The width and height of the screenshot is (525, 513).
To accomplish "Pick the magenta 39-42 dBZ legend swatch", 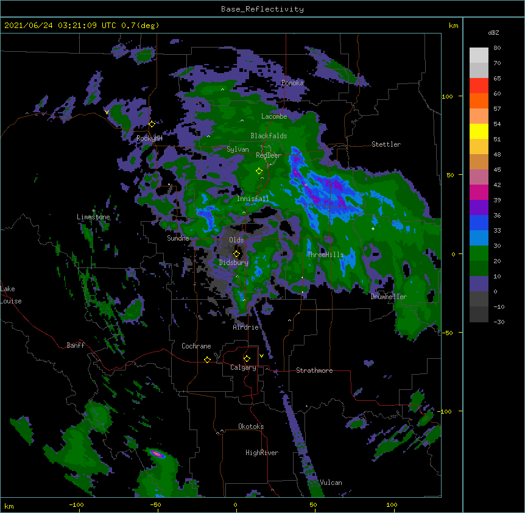I will [x=479, y=192].
